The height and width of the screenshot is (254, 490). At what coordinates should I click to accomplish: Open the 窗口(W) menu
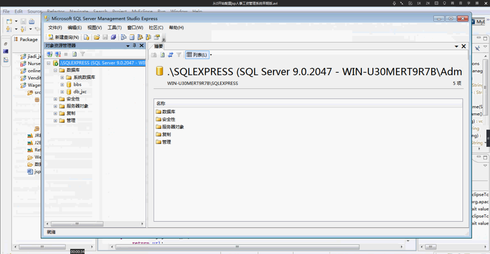tap(135, 27)
